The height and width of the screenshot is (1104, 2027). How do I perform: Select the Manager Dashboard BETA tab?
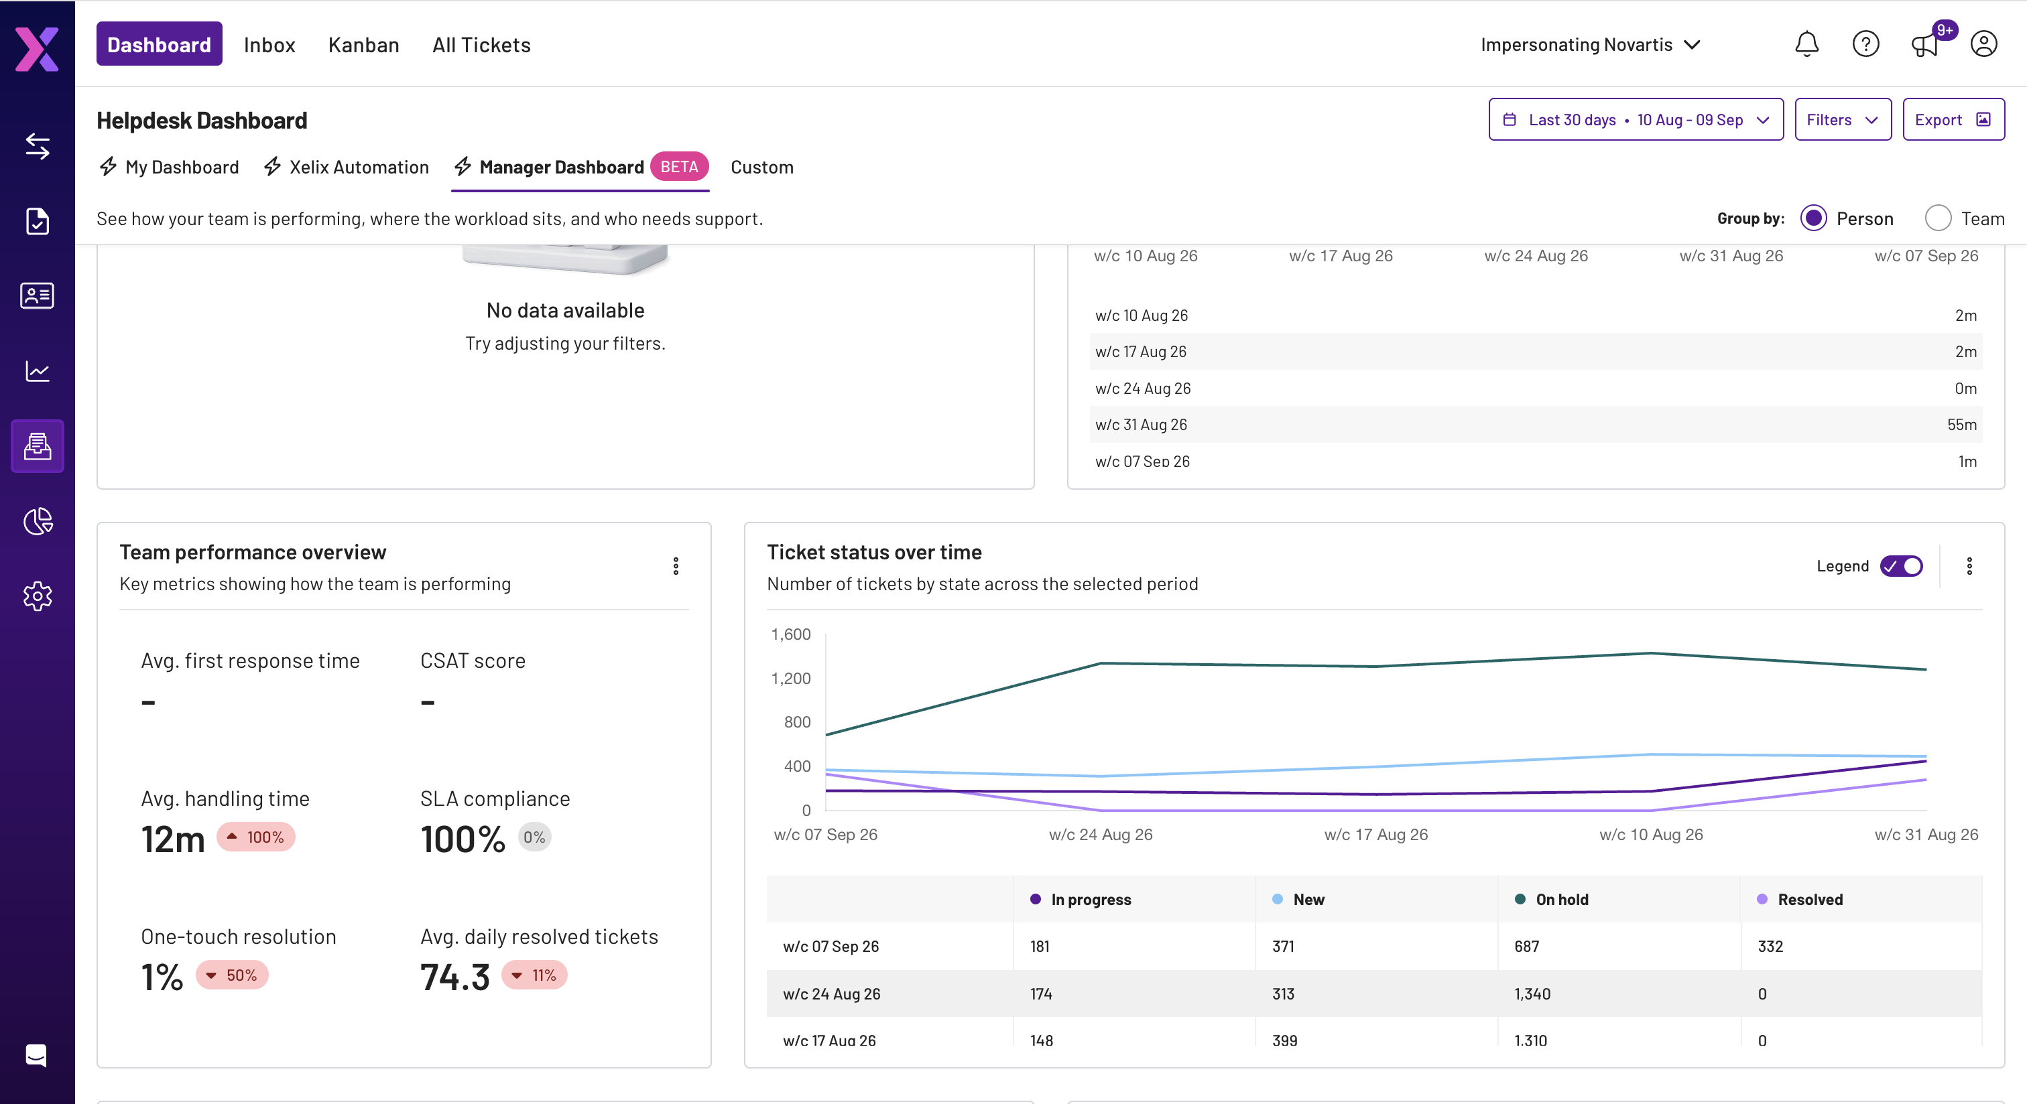pyautogui.click(x=580, y=167)
